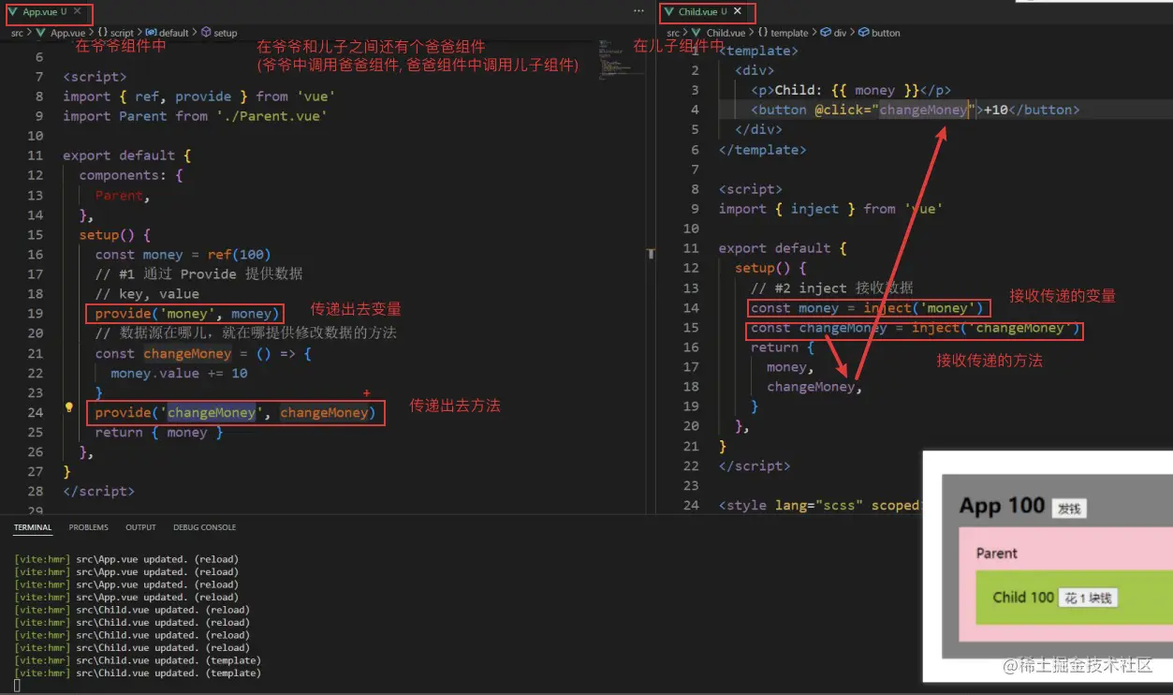This screenshot has width=1173, height=695.
Task: Close the Child.vue tab
Action: 738,12
